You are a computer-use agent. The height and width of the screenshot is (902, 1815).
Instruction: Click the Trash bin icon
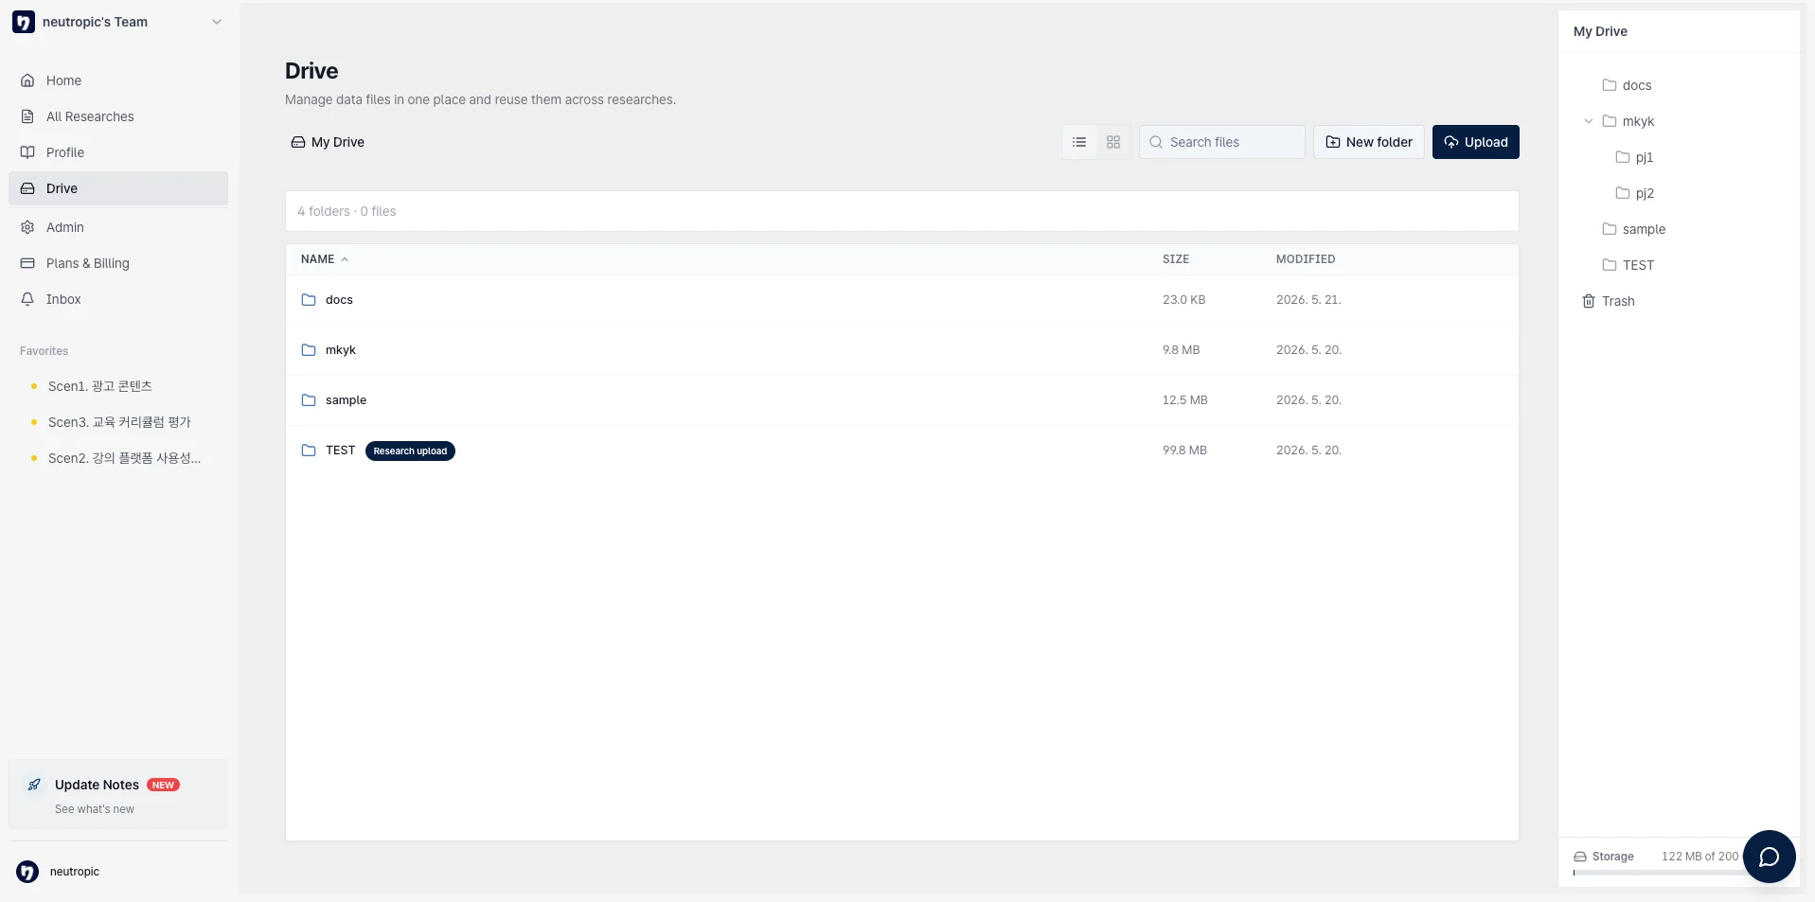pyautogui.click(x=1589, y=301)
